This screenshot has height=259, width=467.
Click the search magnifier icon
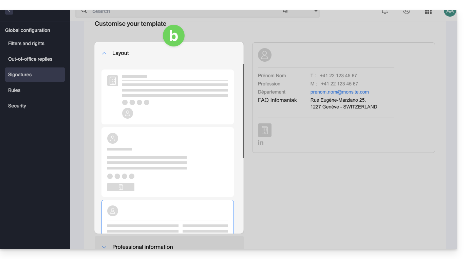(x=84, y=12)
